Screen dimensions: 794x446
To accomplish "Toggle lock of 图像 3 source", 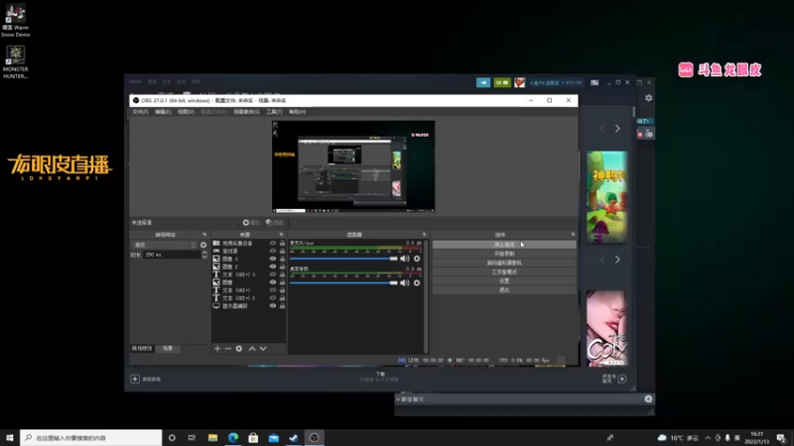I will coord(282,259).
